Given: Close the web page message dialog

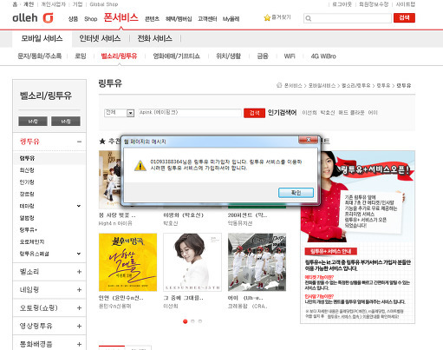Looking at the screenshot, I should 308,140.
